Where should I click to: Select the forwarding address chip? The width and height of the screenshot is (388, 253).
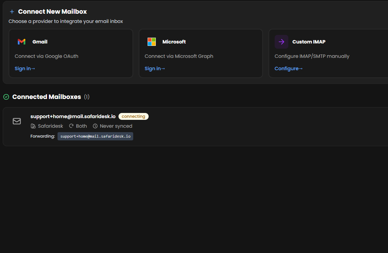click(x=95, y=136)
